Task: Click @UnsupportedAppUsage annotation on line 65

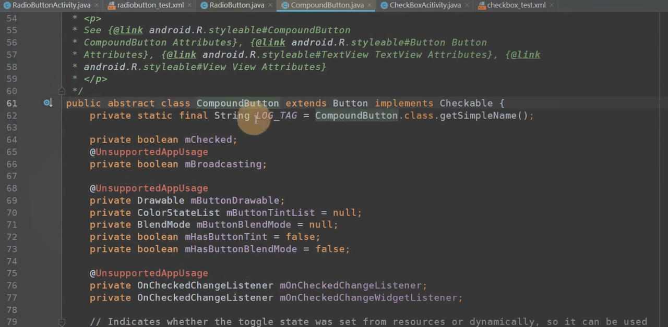Action: (149, 152)
